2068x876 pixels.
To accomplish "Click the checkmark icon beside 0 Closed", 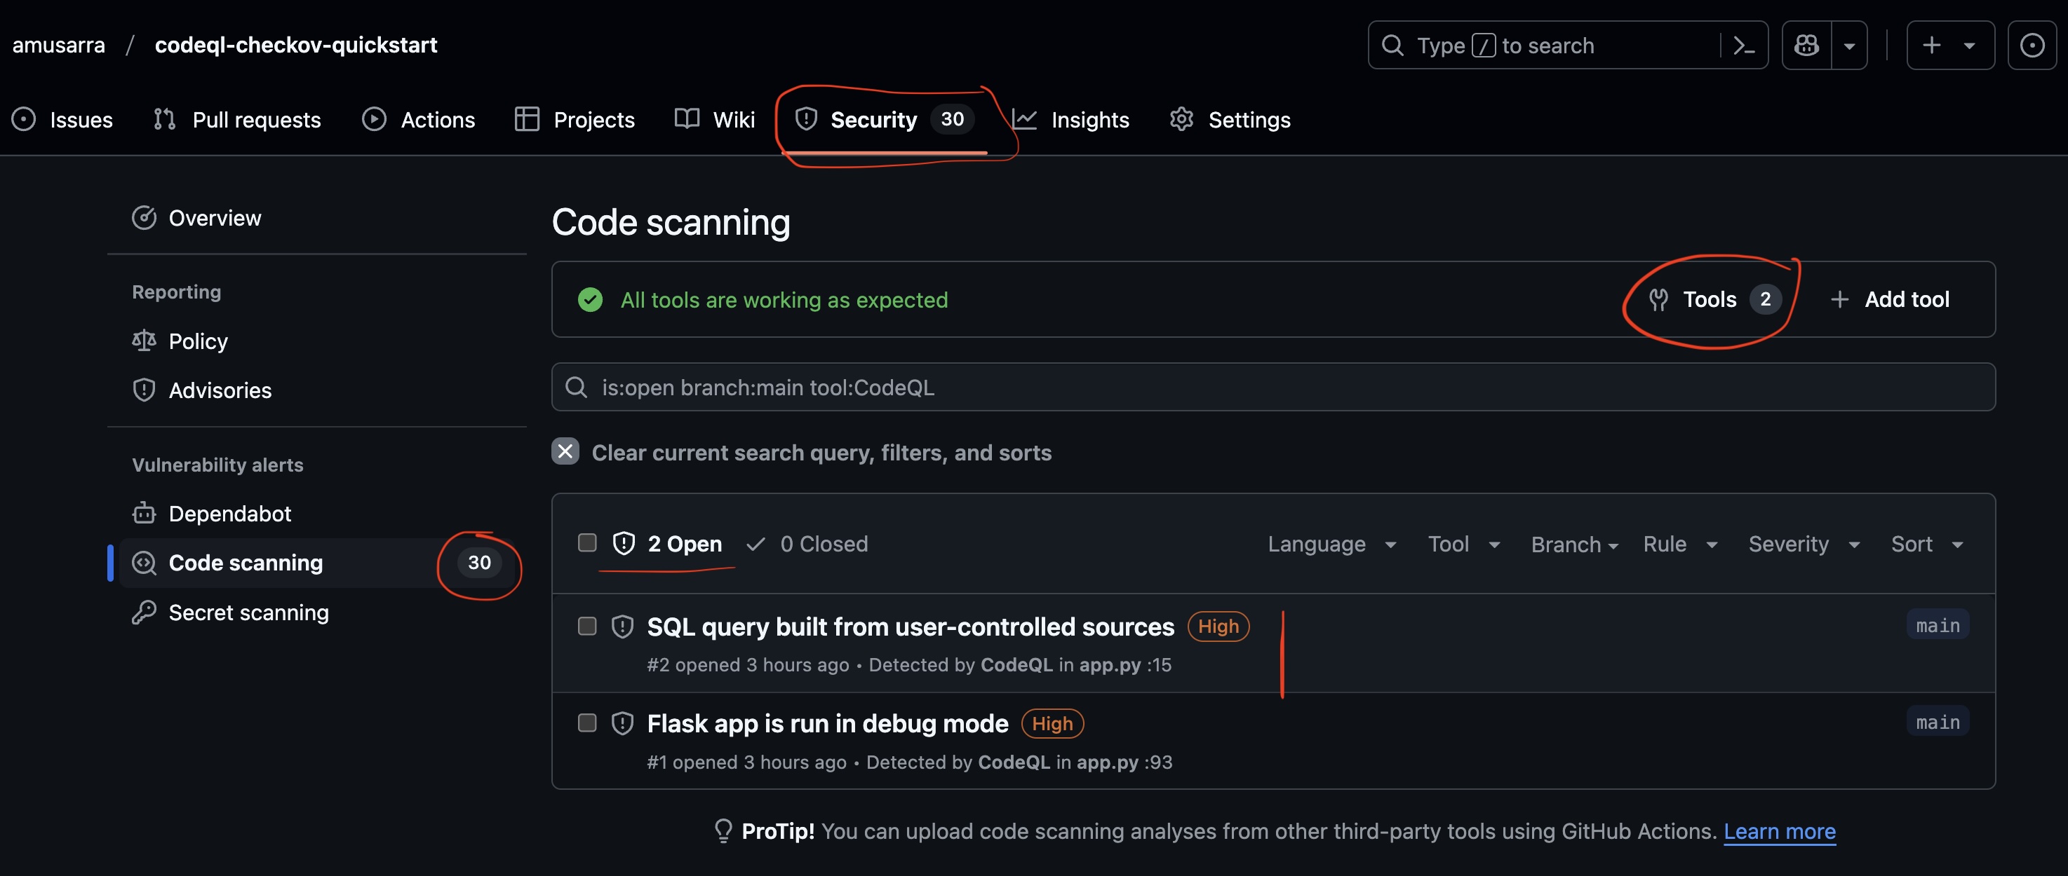I will coord(756,544).
